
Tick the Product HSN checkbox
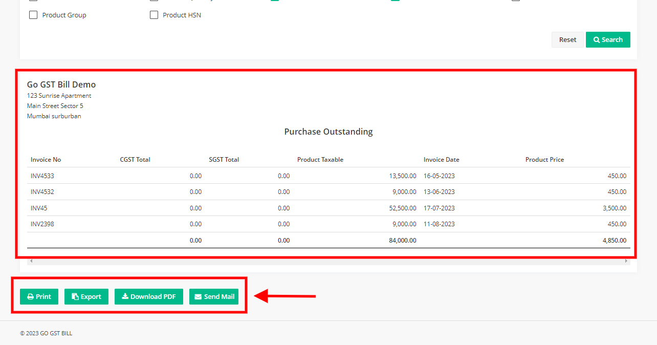[x=154, y=15]
